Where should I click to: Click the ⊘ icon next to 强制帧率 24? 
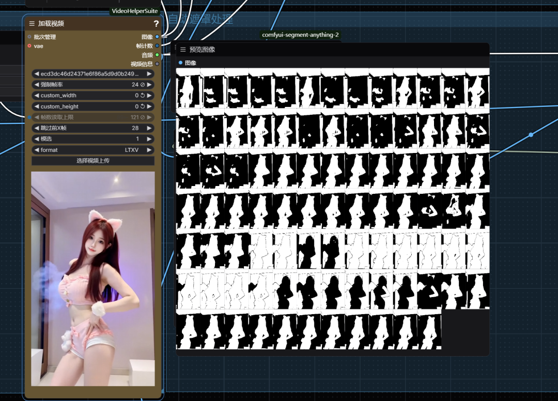(x=143, y=85)
